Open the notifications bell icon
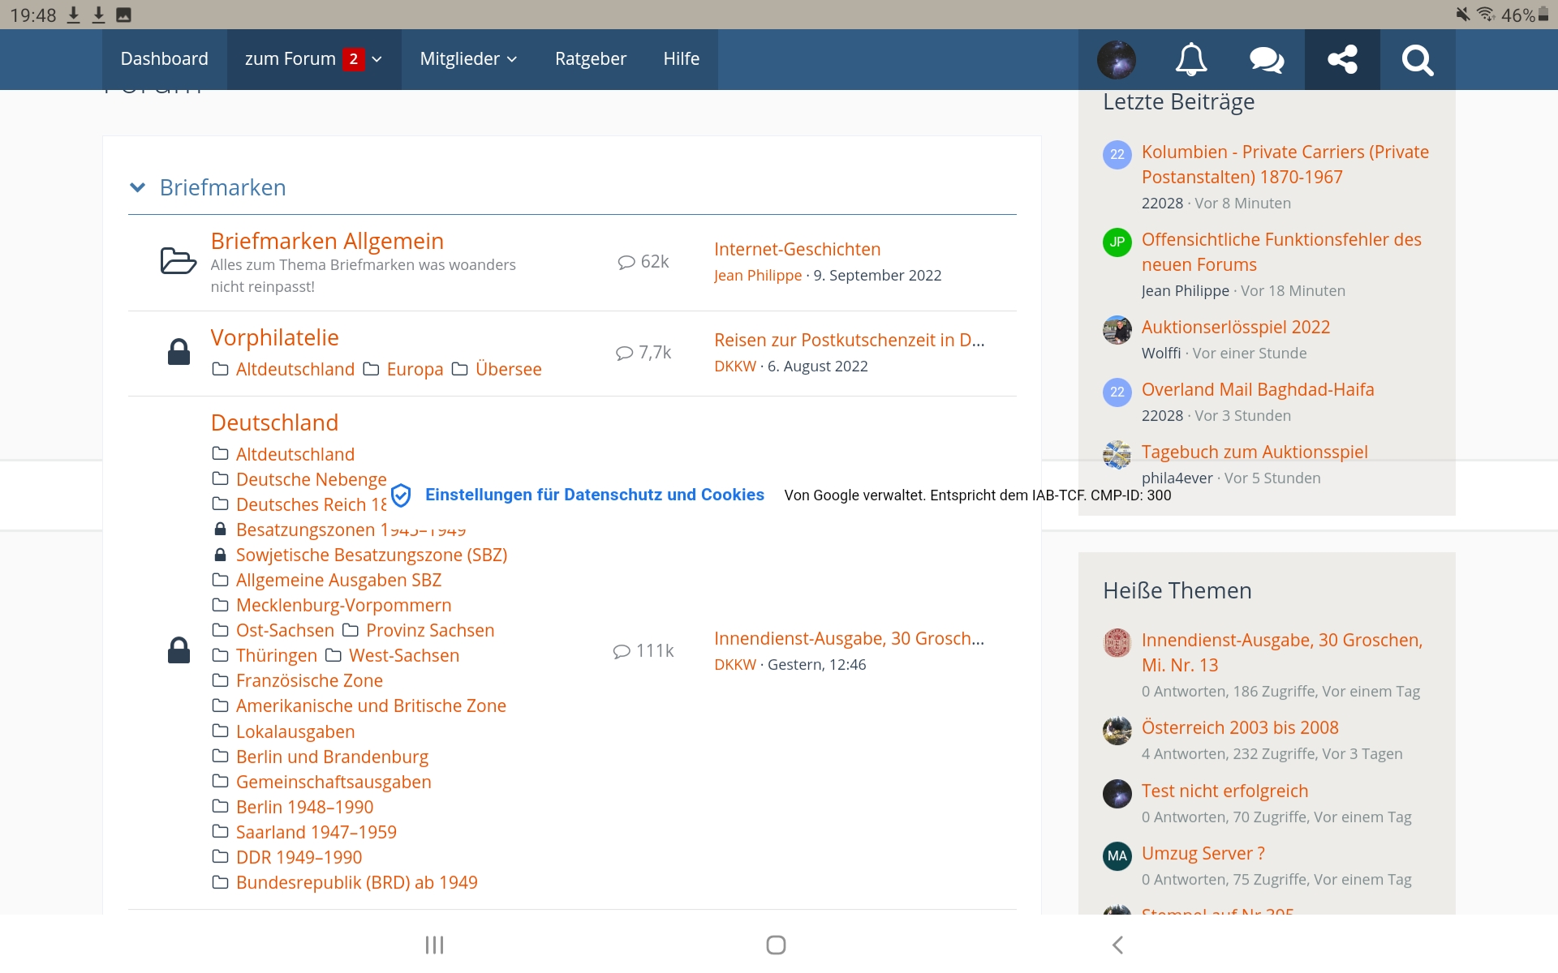 (1191, 59)
